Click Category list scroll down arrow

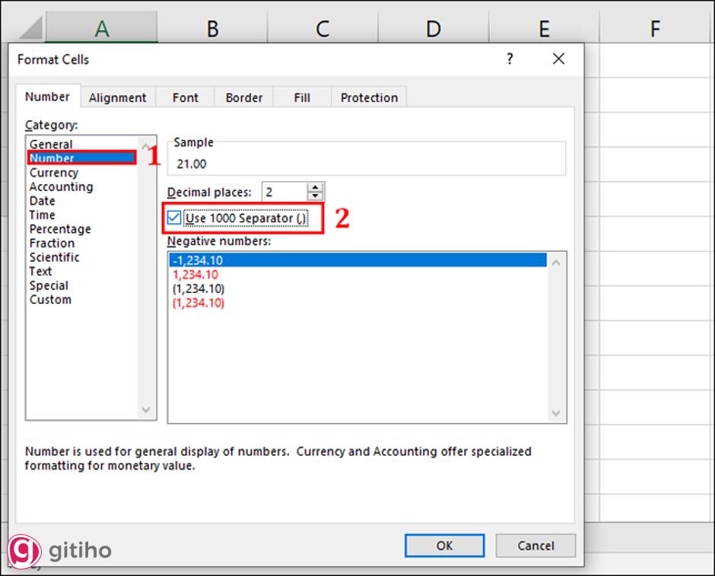pyautogui.click(x=146, y=409)
